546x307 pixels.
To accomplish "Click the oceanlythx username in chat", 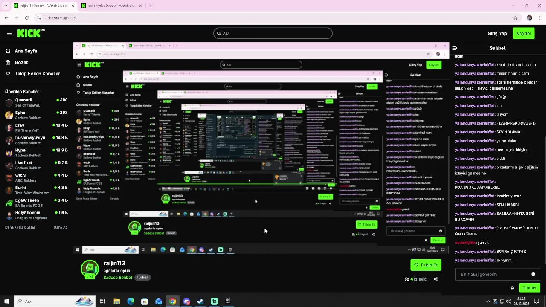I will click(465, 243).
